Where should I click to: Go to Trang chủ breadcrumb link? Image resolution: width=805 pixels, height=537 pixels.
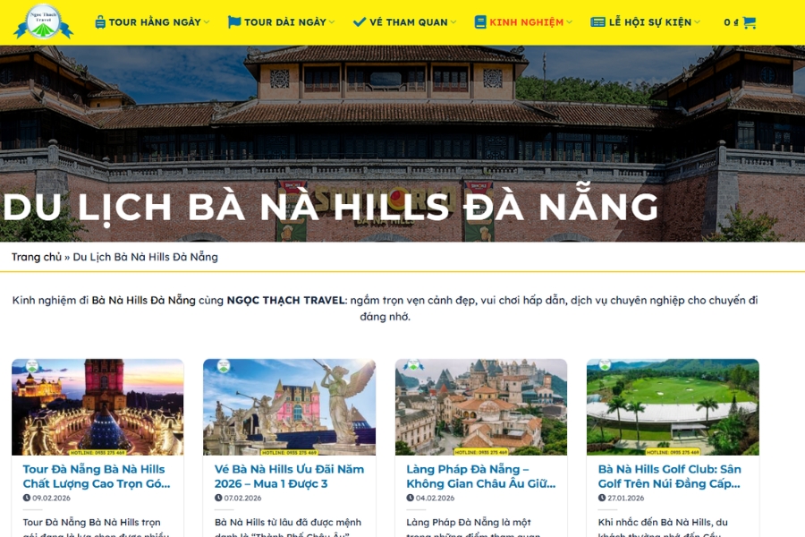click(x=37, y=257)
